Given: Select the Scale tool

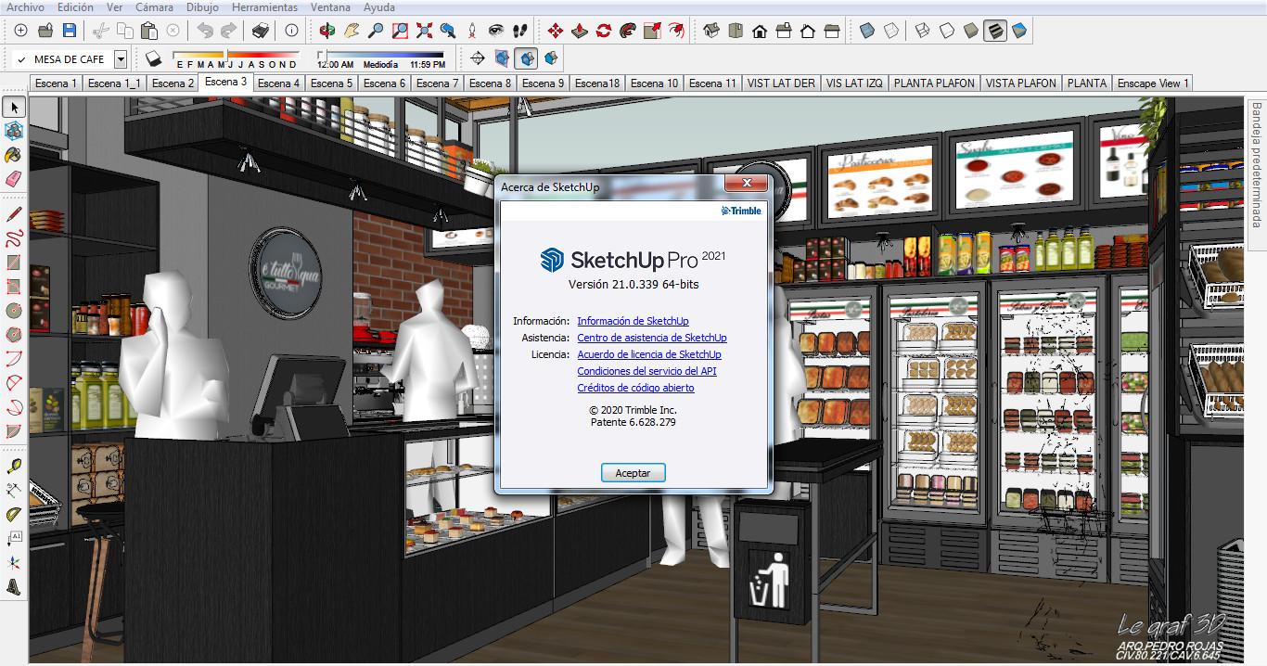Looking at the screenshot, I should coord(652,31).
